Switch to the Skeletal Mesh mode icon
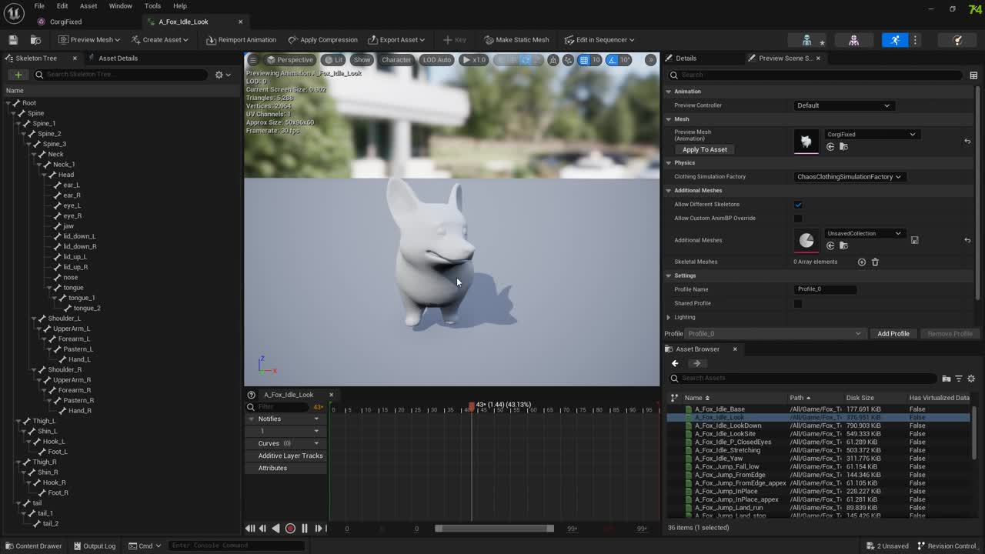985x554 pixels. [x=853, y=40]
